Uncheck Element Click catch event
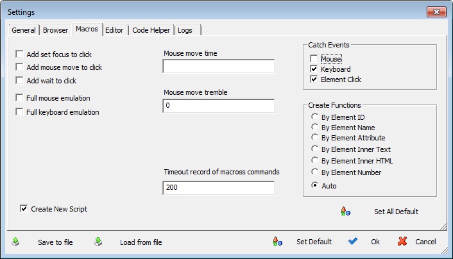 pyautogui.click(x=314, y=79)
